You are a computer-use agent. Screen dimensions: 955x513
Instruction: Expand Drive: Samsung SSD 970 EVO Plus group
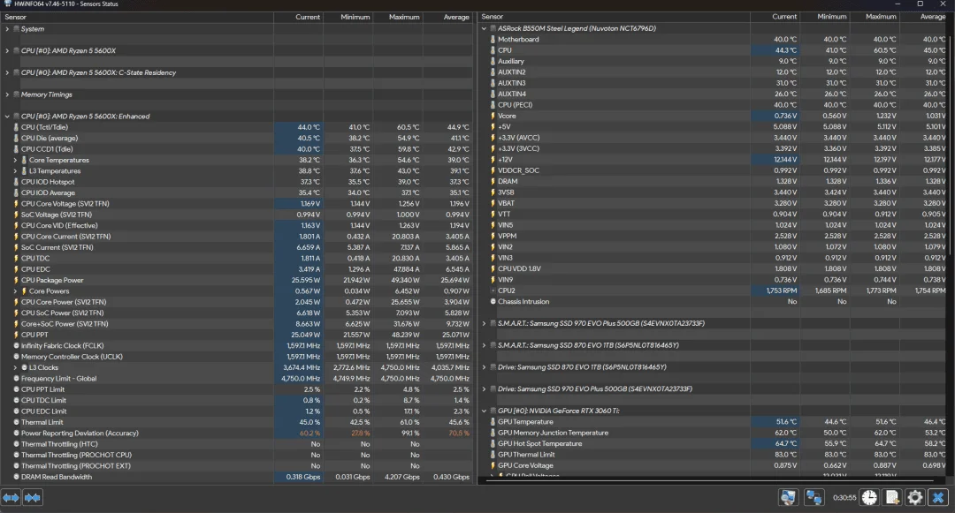pos(485,389)
